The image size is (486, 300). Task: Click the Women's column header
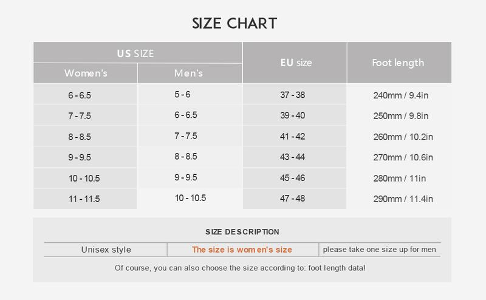tap(86, 73)
